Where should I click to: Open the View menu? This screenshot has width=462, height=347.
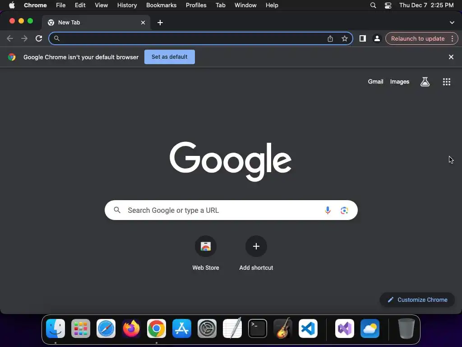101,5
